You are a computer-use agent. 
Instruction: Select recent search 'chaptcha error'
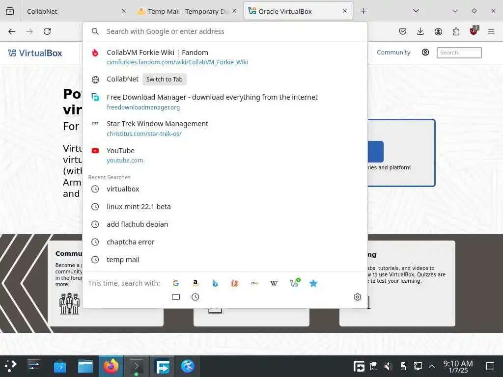point(225,242)
